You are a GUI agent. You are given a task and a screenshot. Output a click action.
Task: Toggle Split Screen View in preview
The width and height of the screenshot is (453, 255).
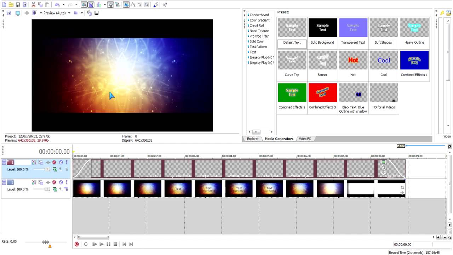tap(35, 13)
